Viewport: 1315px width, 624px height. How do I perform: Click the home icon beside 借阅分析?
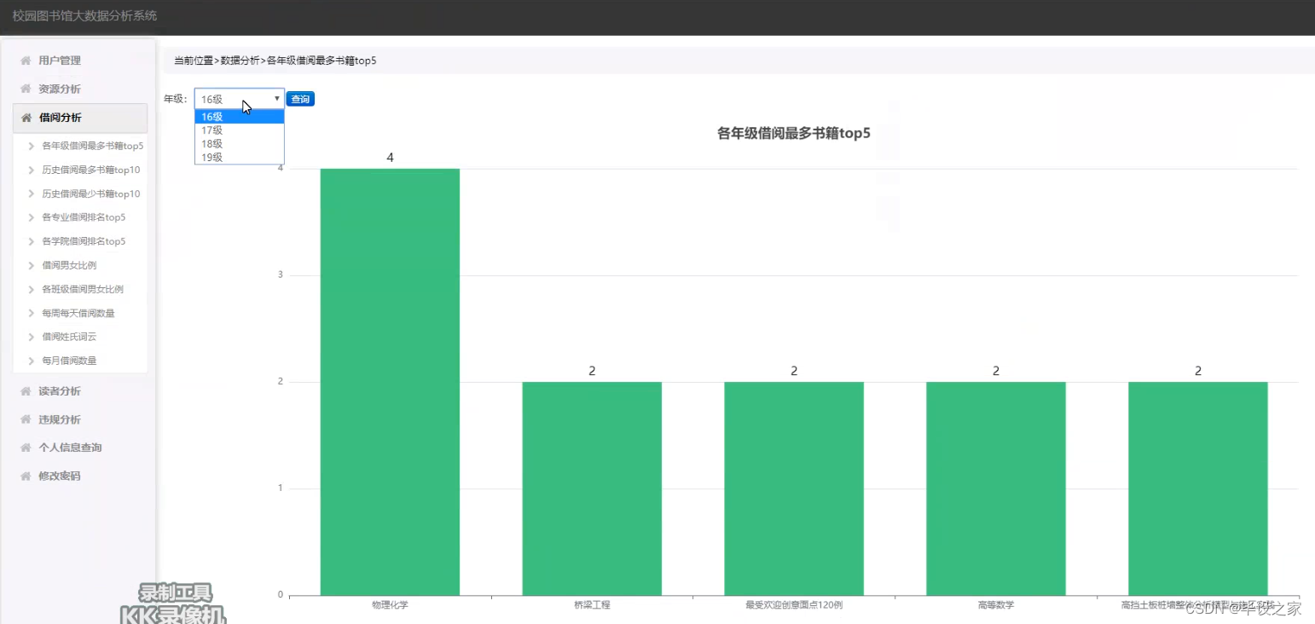[26, 118]
